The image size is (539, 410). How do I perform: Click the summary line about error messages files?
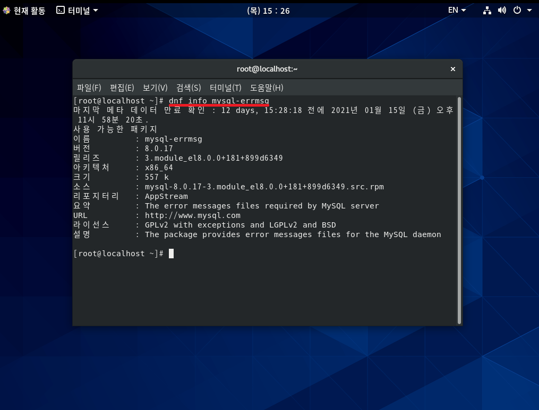coord(262,206)
